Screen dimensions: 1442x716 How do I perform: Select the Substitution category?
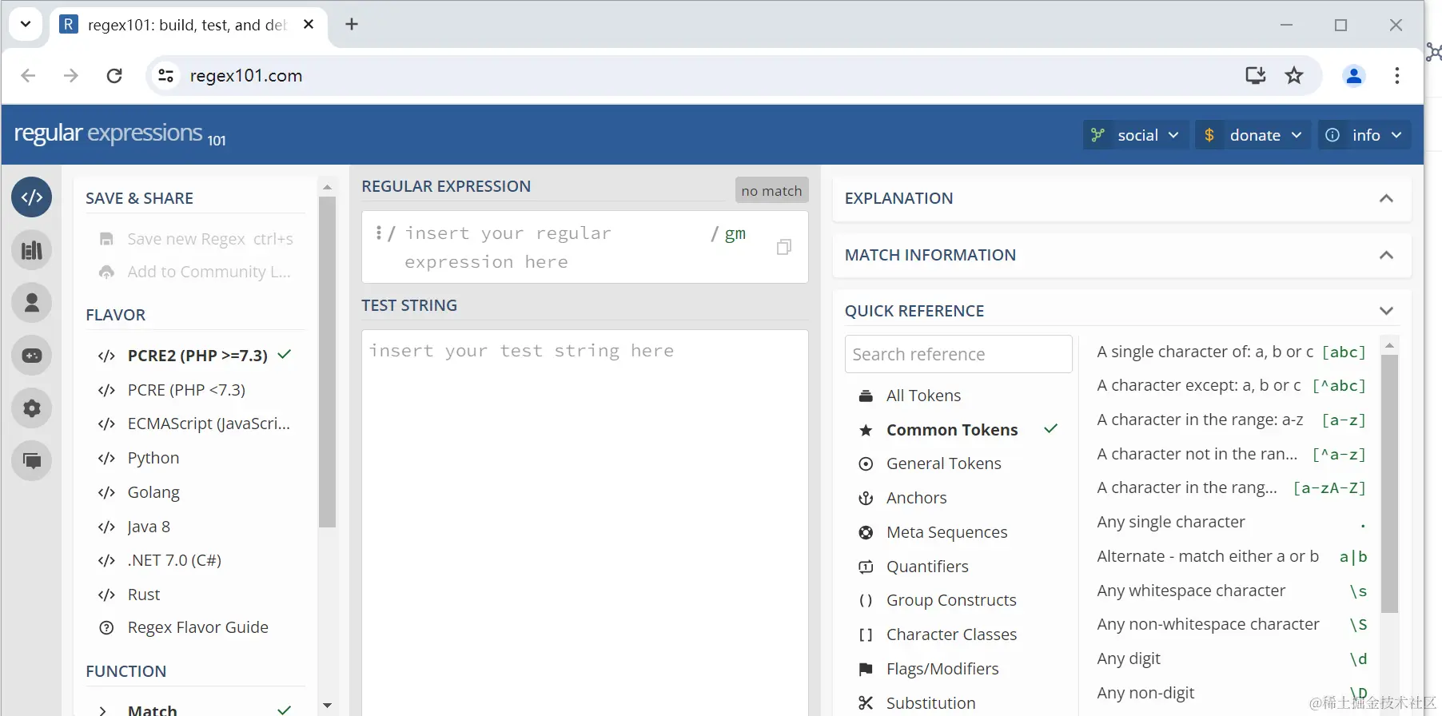coord(958,703)
